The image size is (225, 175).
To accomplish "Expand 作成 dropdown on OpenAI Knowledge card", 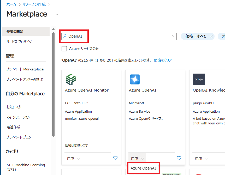I will coord(201,159).
